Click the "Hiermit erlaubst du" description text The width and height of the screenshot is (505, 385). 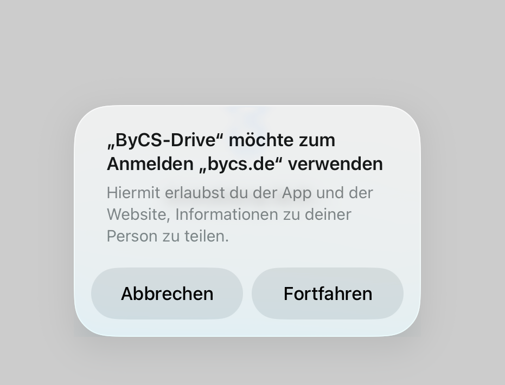pyautogui.click(x=240, y=214)
